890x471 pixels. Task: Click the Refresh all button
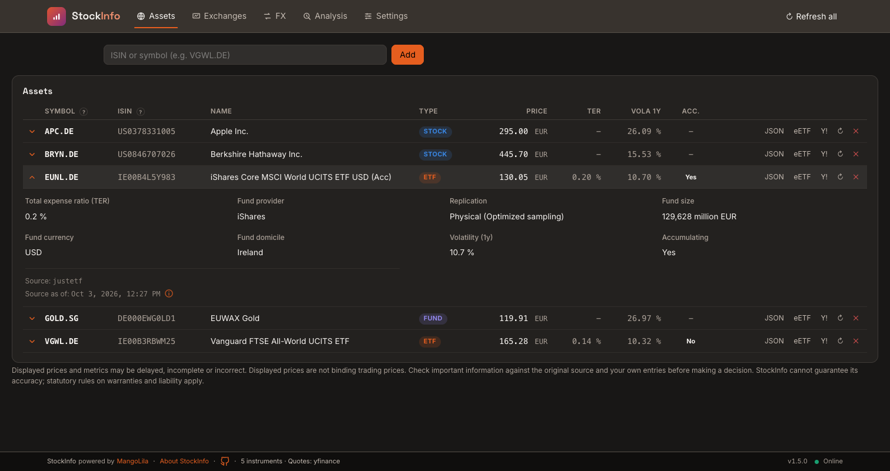[811, 16]
